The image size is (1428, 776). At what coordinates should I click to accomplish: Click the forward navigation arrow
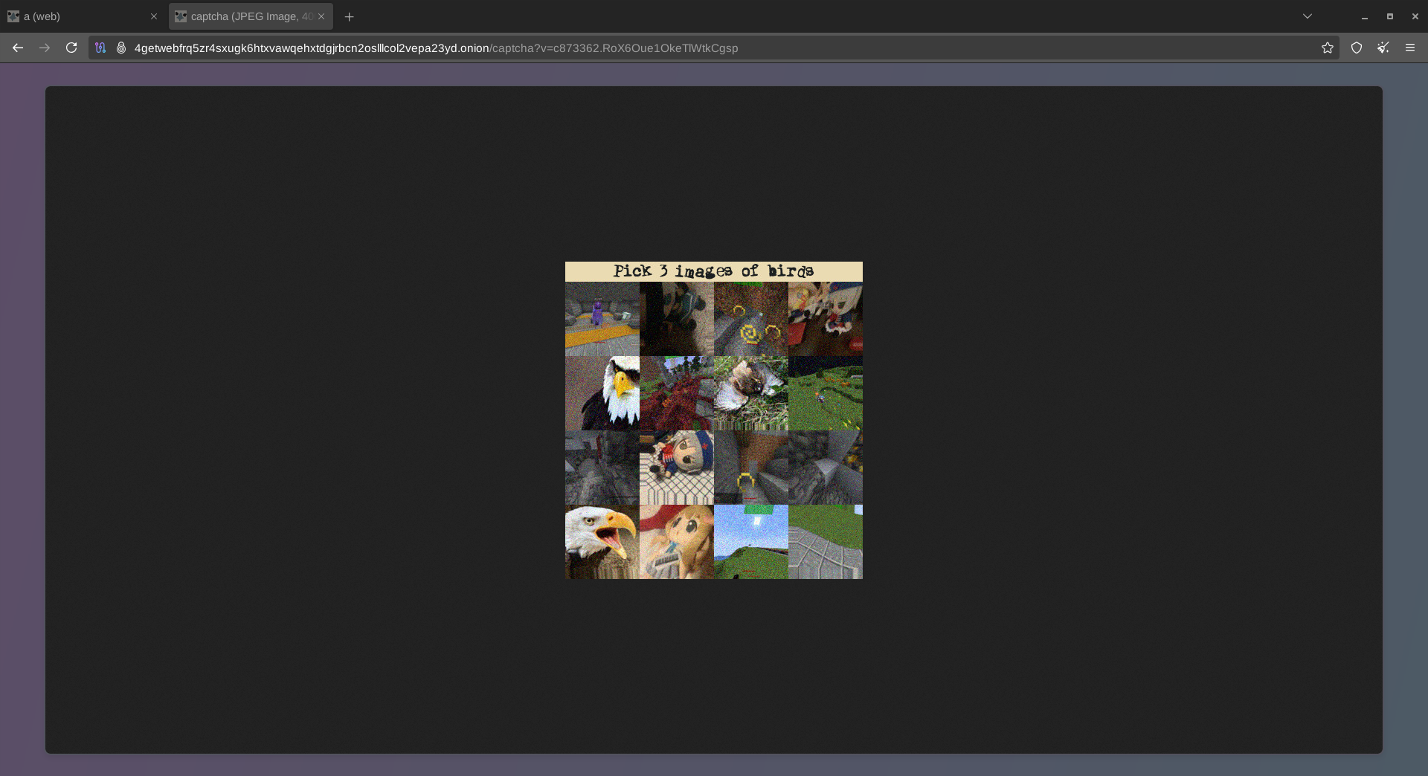click(45, 48)
